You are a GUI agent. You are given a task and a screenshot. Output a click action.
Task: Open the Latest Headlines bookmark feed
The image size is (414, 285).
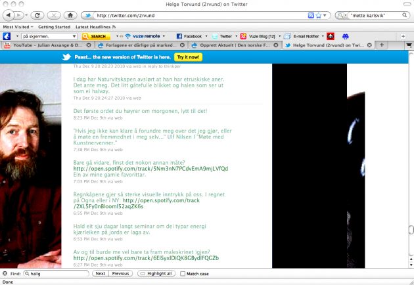pyautogui.click(x=95, y=27)
